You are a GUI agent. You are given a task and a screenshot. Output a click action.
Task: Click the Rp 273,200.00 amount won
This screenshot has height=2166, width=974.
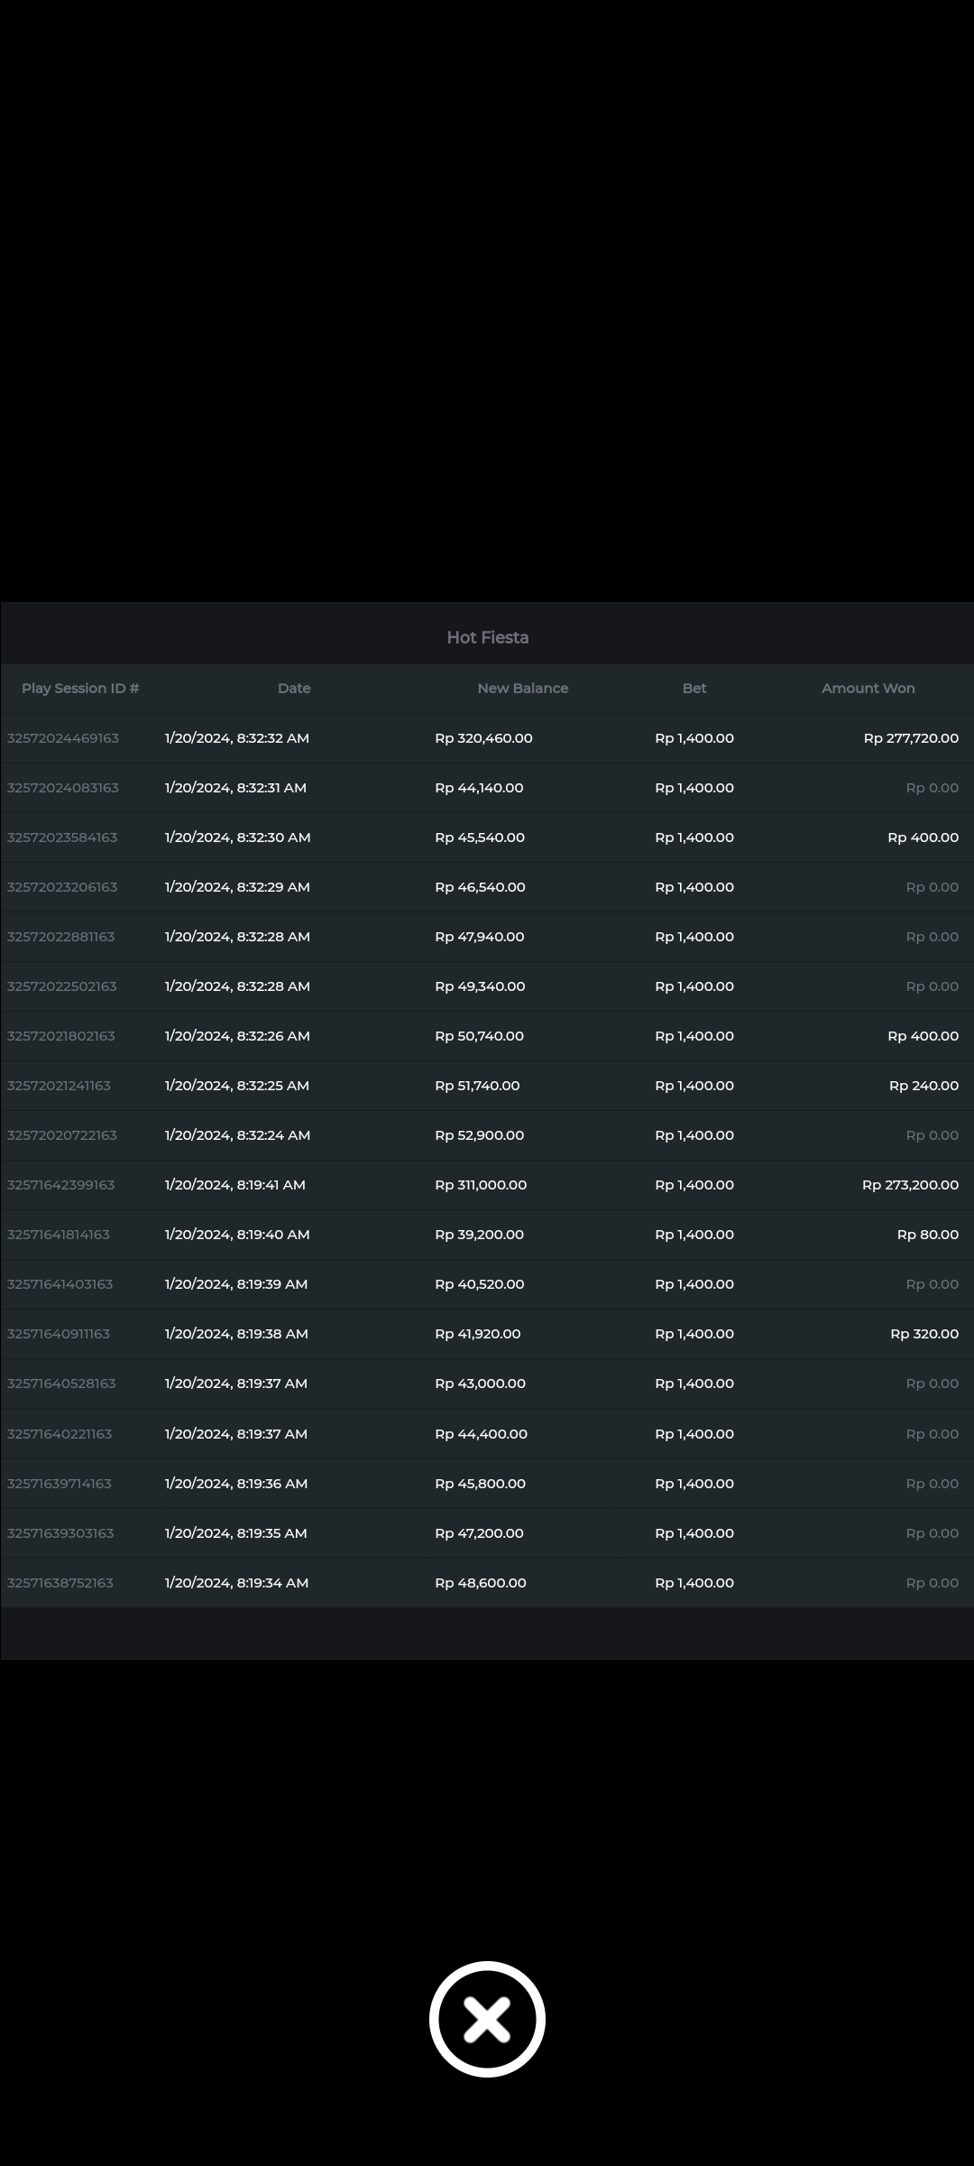pyautogui.click(x=910, y=1185)
